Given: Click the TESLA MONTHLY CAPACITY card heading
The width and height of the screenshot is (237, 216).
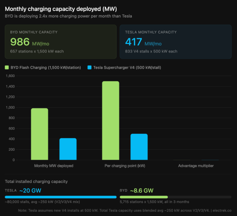Looking at the screenshot, I should (x=151, y=32).
